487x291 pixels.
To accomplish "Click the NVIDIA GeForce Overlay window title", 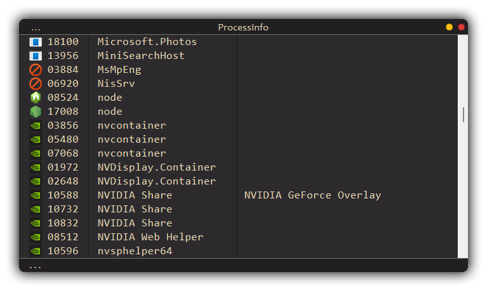I will click(x=312, y=196).
